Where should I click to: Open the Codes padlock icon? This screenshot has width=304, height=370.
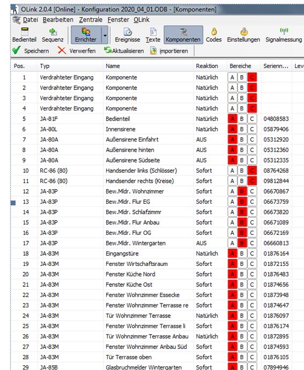click(214, 35)
